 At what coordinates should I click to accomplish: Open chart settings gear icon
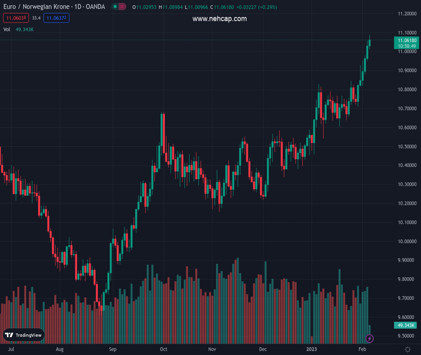pos(407,350)
